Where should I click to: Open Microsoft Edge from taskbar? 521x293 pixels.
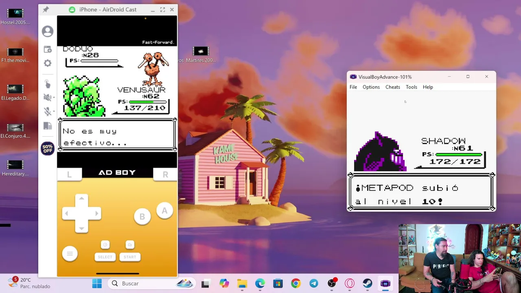point(260,284)
